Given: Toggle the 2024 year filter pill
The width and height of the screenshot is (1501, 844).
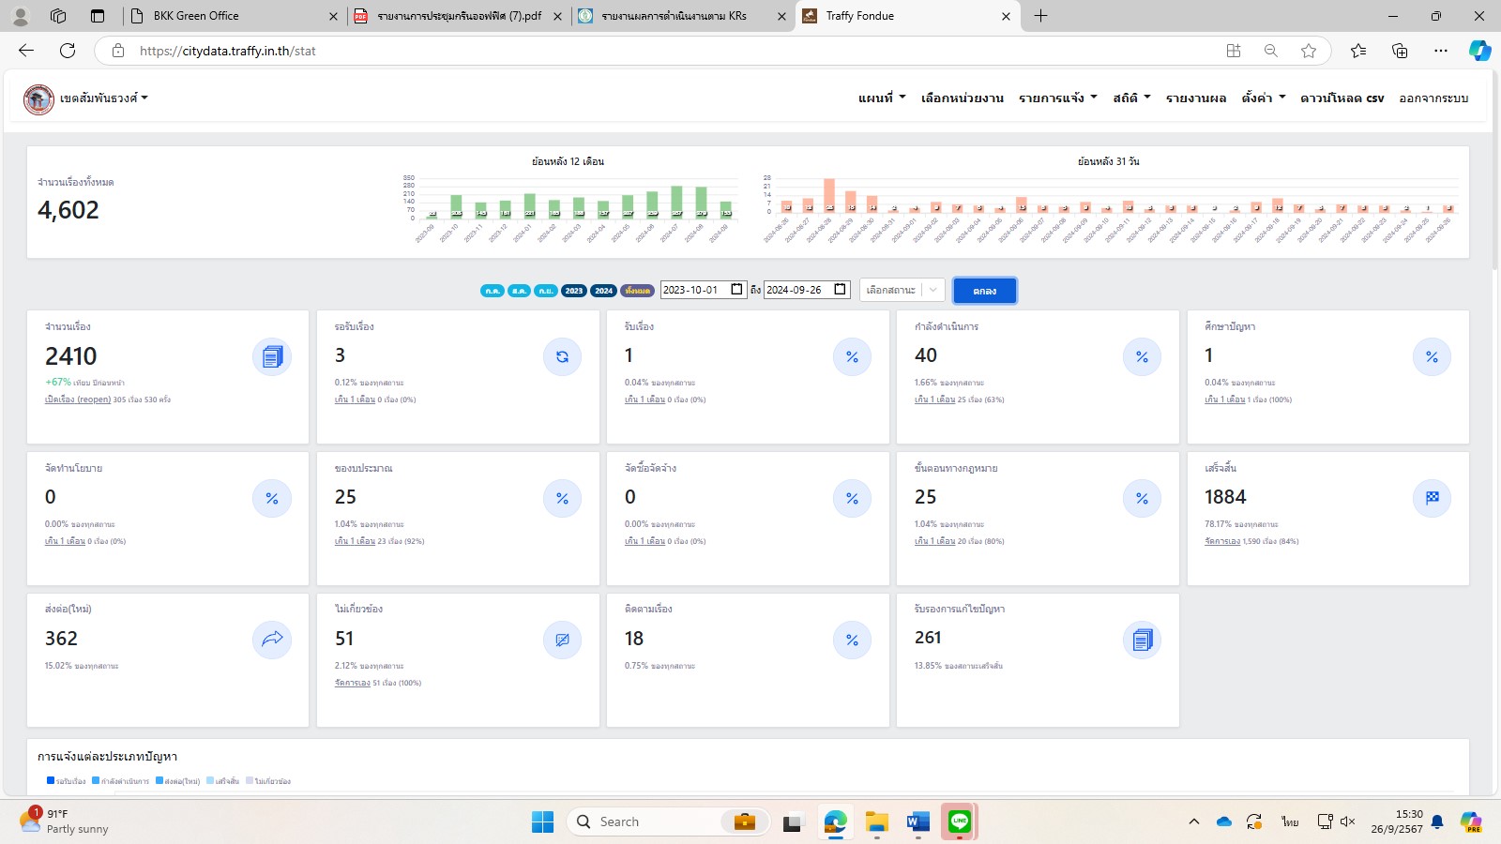Looking at the screenshot, I should pyautogui.click(x=604, y=291).
